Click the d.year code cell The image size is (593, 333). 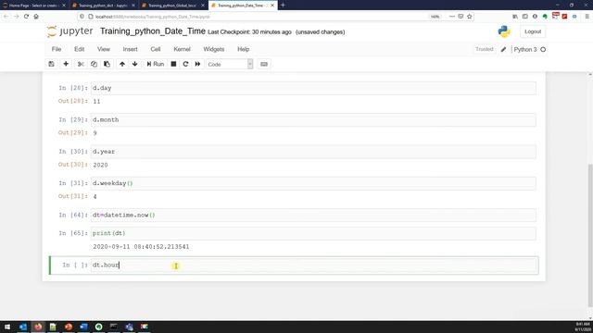point(313,152)
